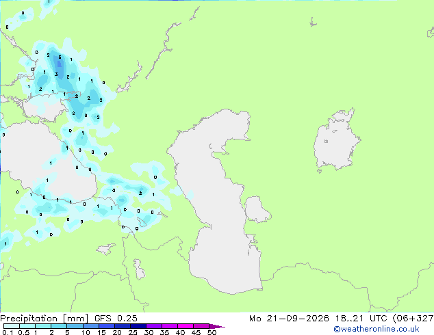Select the Kara-Bogaz-Gol bay east of Caspian
Image resolution: width=434 pixels, height=335 pixels.
pyautogui.click(x=257, y=209)
